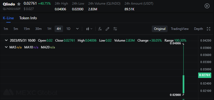The width and height of the screenshot is (214, 100).
Task: Add Qlindo to favorites with the star icon
Action: pos(19,4)
